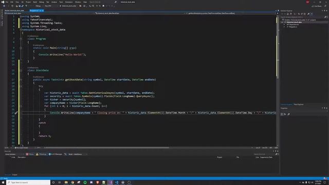Image resolution: width=329 pixels, height=185 pixels.
Task: Open the Help menu
Action: [x=85, y=2]
